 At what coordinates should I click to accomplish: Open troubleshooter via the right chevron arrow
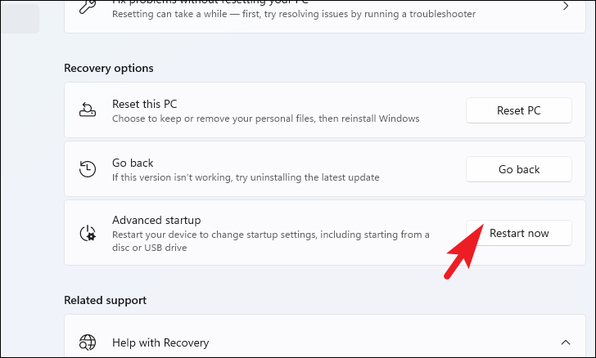(x=566, y=6)
